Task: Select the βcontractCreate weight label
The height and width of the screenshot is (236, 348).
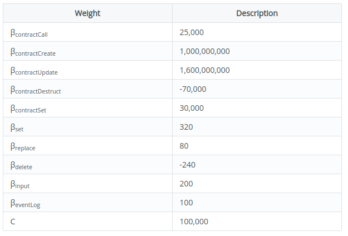Action: [x=33, y=52]
